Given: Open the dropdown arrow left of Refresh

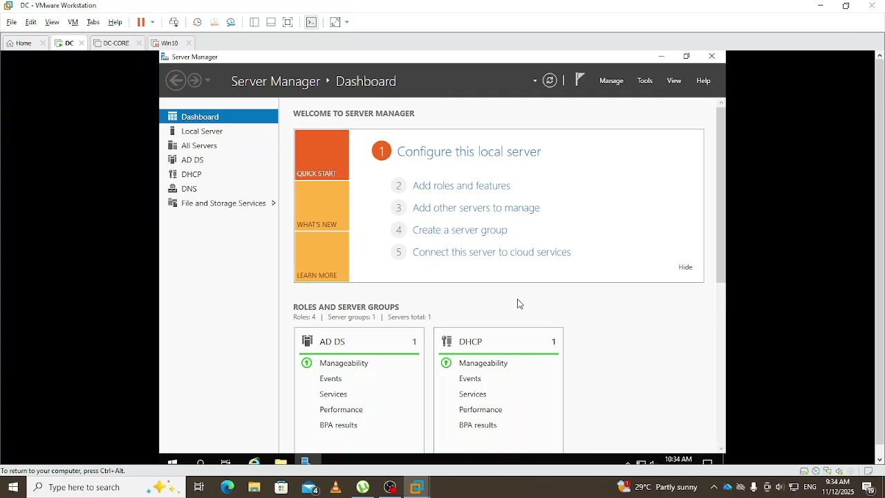Looking at the screenshot, I should [x=535, y=81].
